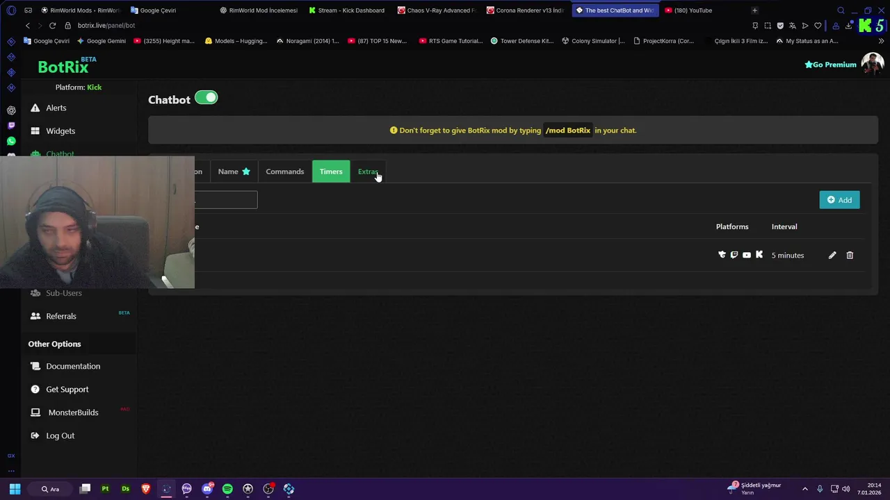Open RTS Game Tutorial bookmark
Image resolution: width=890 pixels, height=500 pixels.
click(451, 41)
